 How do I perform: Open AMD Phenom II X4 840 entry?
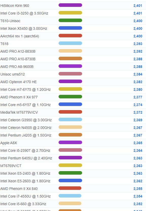[19, 189]
